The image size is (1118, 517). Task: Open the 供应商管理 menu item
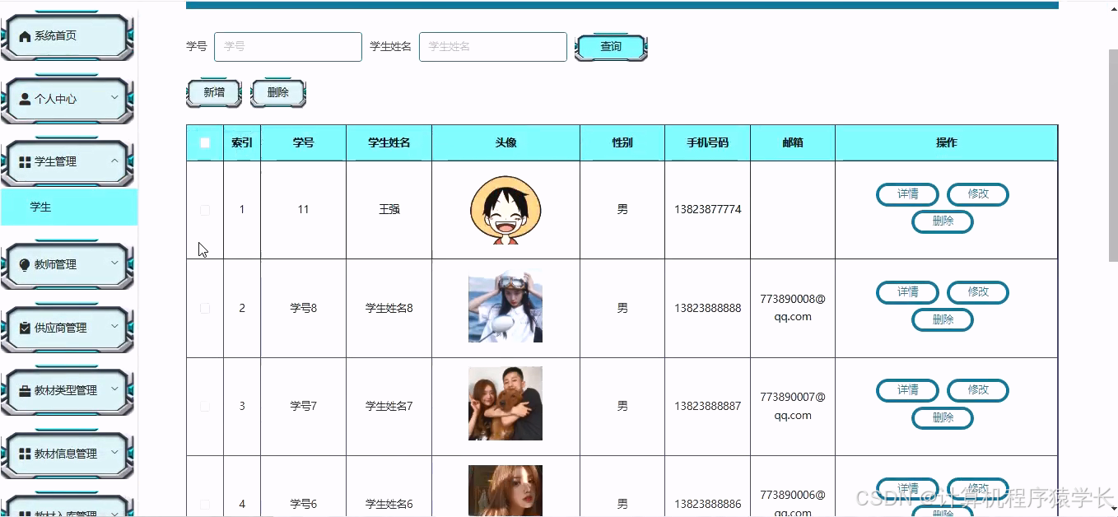(68, 328)
